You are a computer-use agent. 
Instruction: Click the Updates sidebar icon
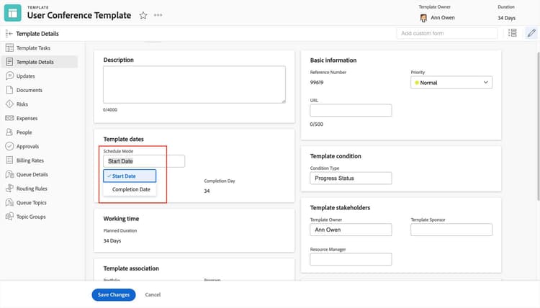(x=9, y=76)
